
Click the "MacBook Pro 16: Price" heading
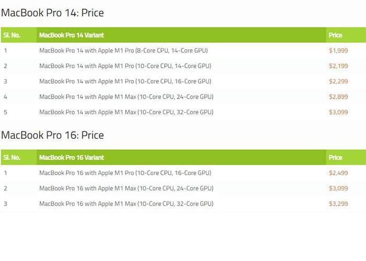(52, 135)
